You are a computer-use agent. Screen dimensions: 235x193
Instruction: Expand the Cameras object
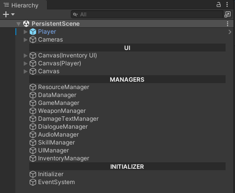[25, 40]
